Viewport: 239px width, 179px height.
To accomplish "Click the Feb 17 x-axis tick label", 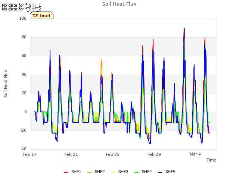I will (x=30, y=154).
